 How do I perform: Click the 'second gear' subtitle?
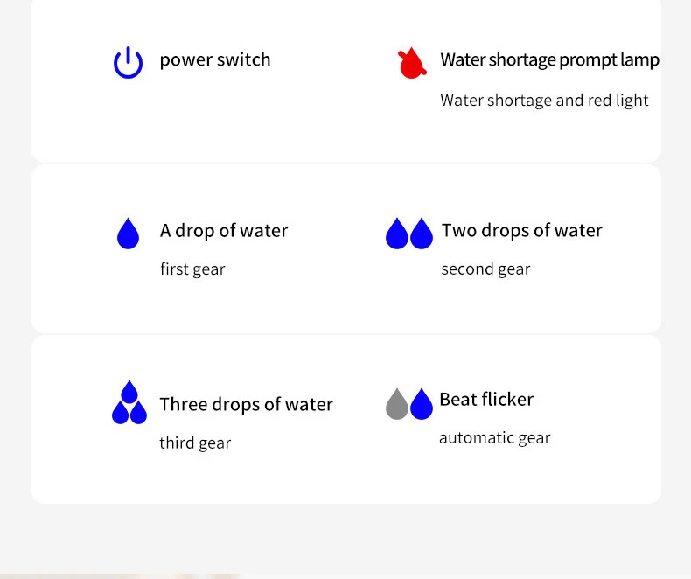tap(486, 269)
